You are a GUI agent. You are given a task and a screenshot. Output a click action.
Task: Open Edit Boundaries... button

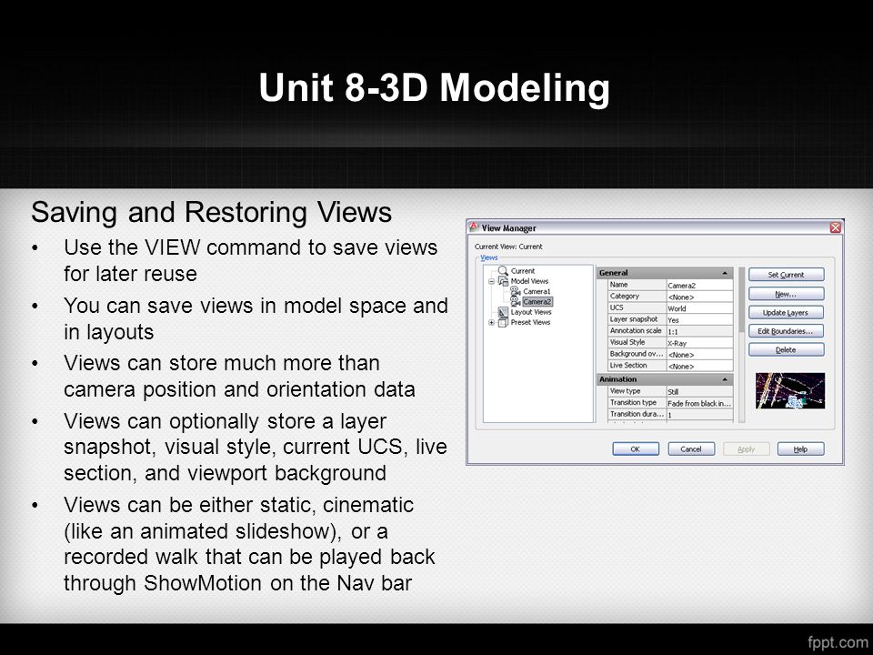(786, 331)
